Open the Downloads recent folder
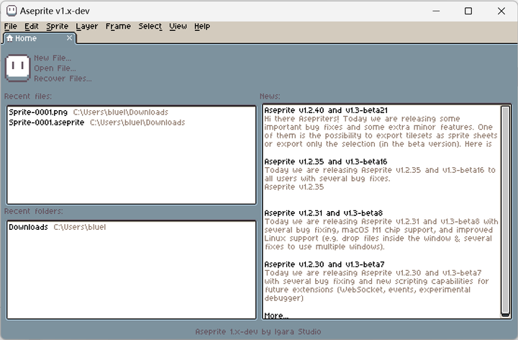518x340 pixels. coord(28,227)
